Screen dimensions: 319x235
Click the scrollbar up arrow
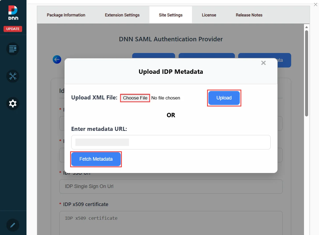307,27
